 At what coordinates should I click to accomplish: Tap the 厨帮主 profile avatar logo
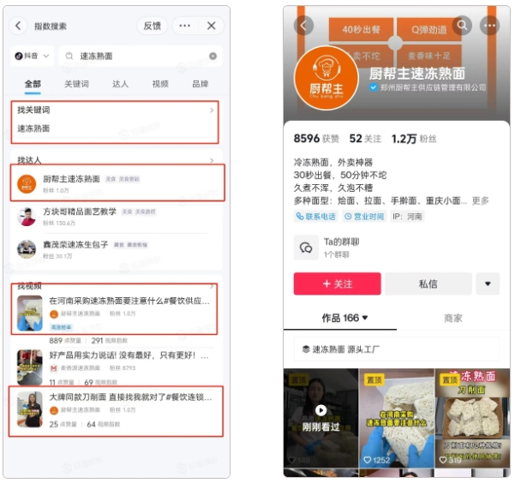[326, 78]
